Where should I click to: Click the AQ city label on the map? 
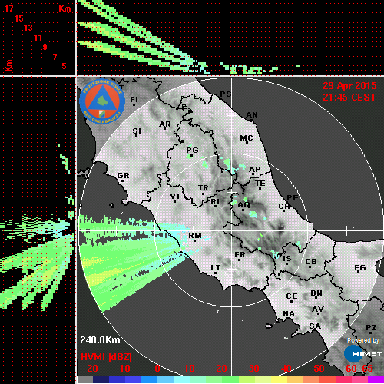pyautogui.click(x=243, y=205)
